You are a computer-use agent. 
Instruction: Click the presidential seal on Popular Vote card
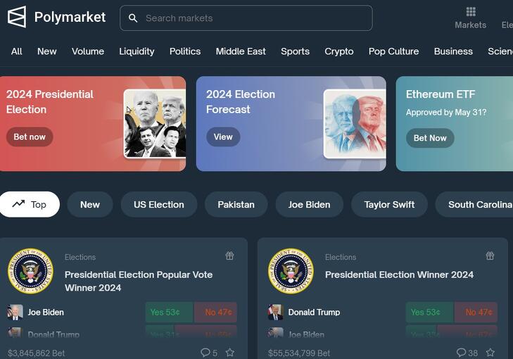[30, 271]
